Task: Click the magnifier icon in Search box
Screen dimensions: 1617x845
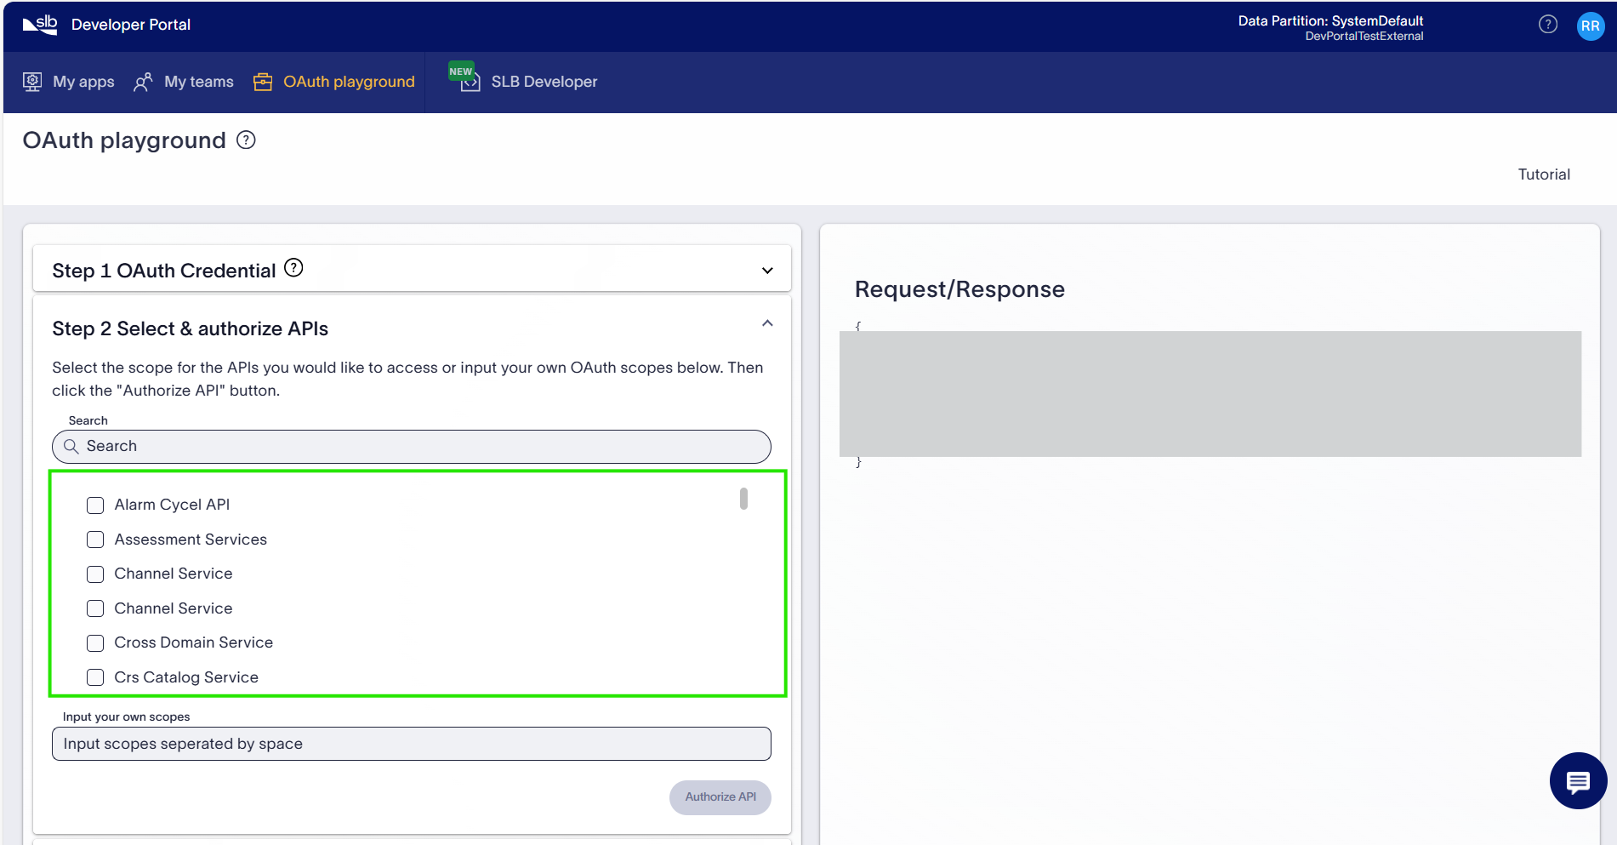Action: coord(71,446)
